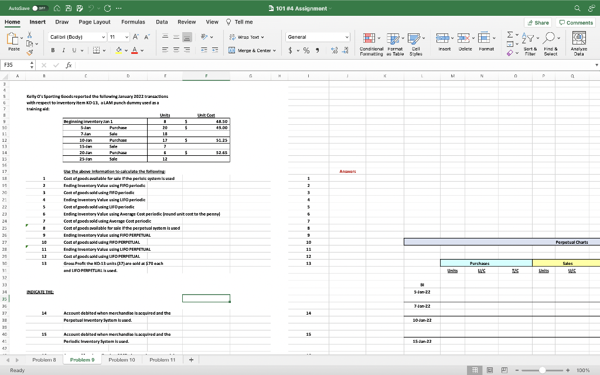This screenshot has width=600, height=375.
Task: Click the Cut scissors icon
Action: click(x=29, y=35)
